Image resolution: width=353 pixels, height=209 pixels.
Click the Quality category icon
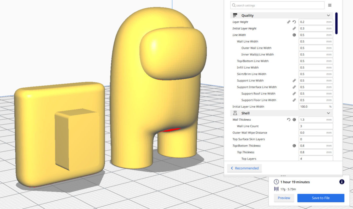pyautogui.click(x=235, y=15)
